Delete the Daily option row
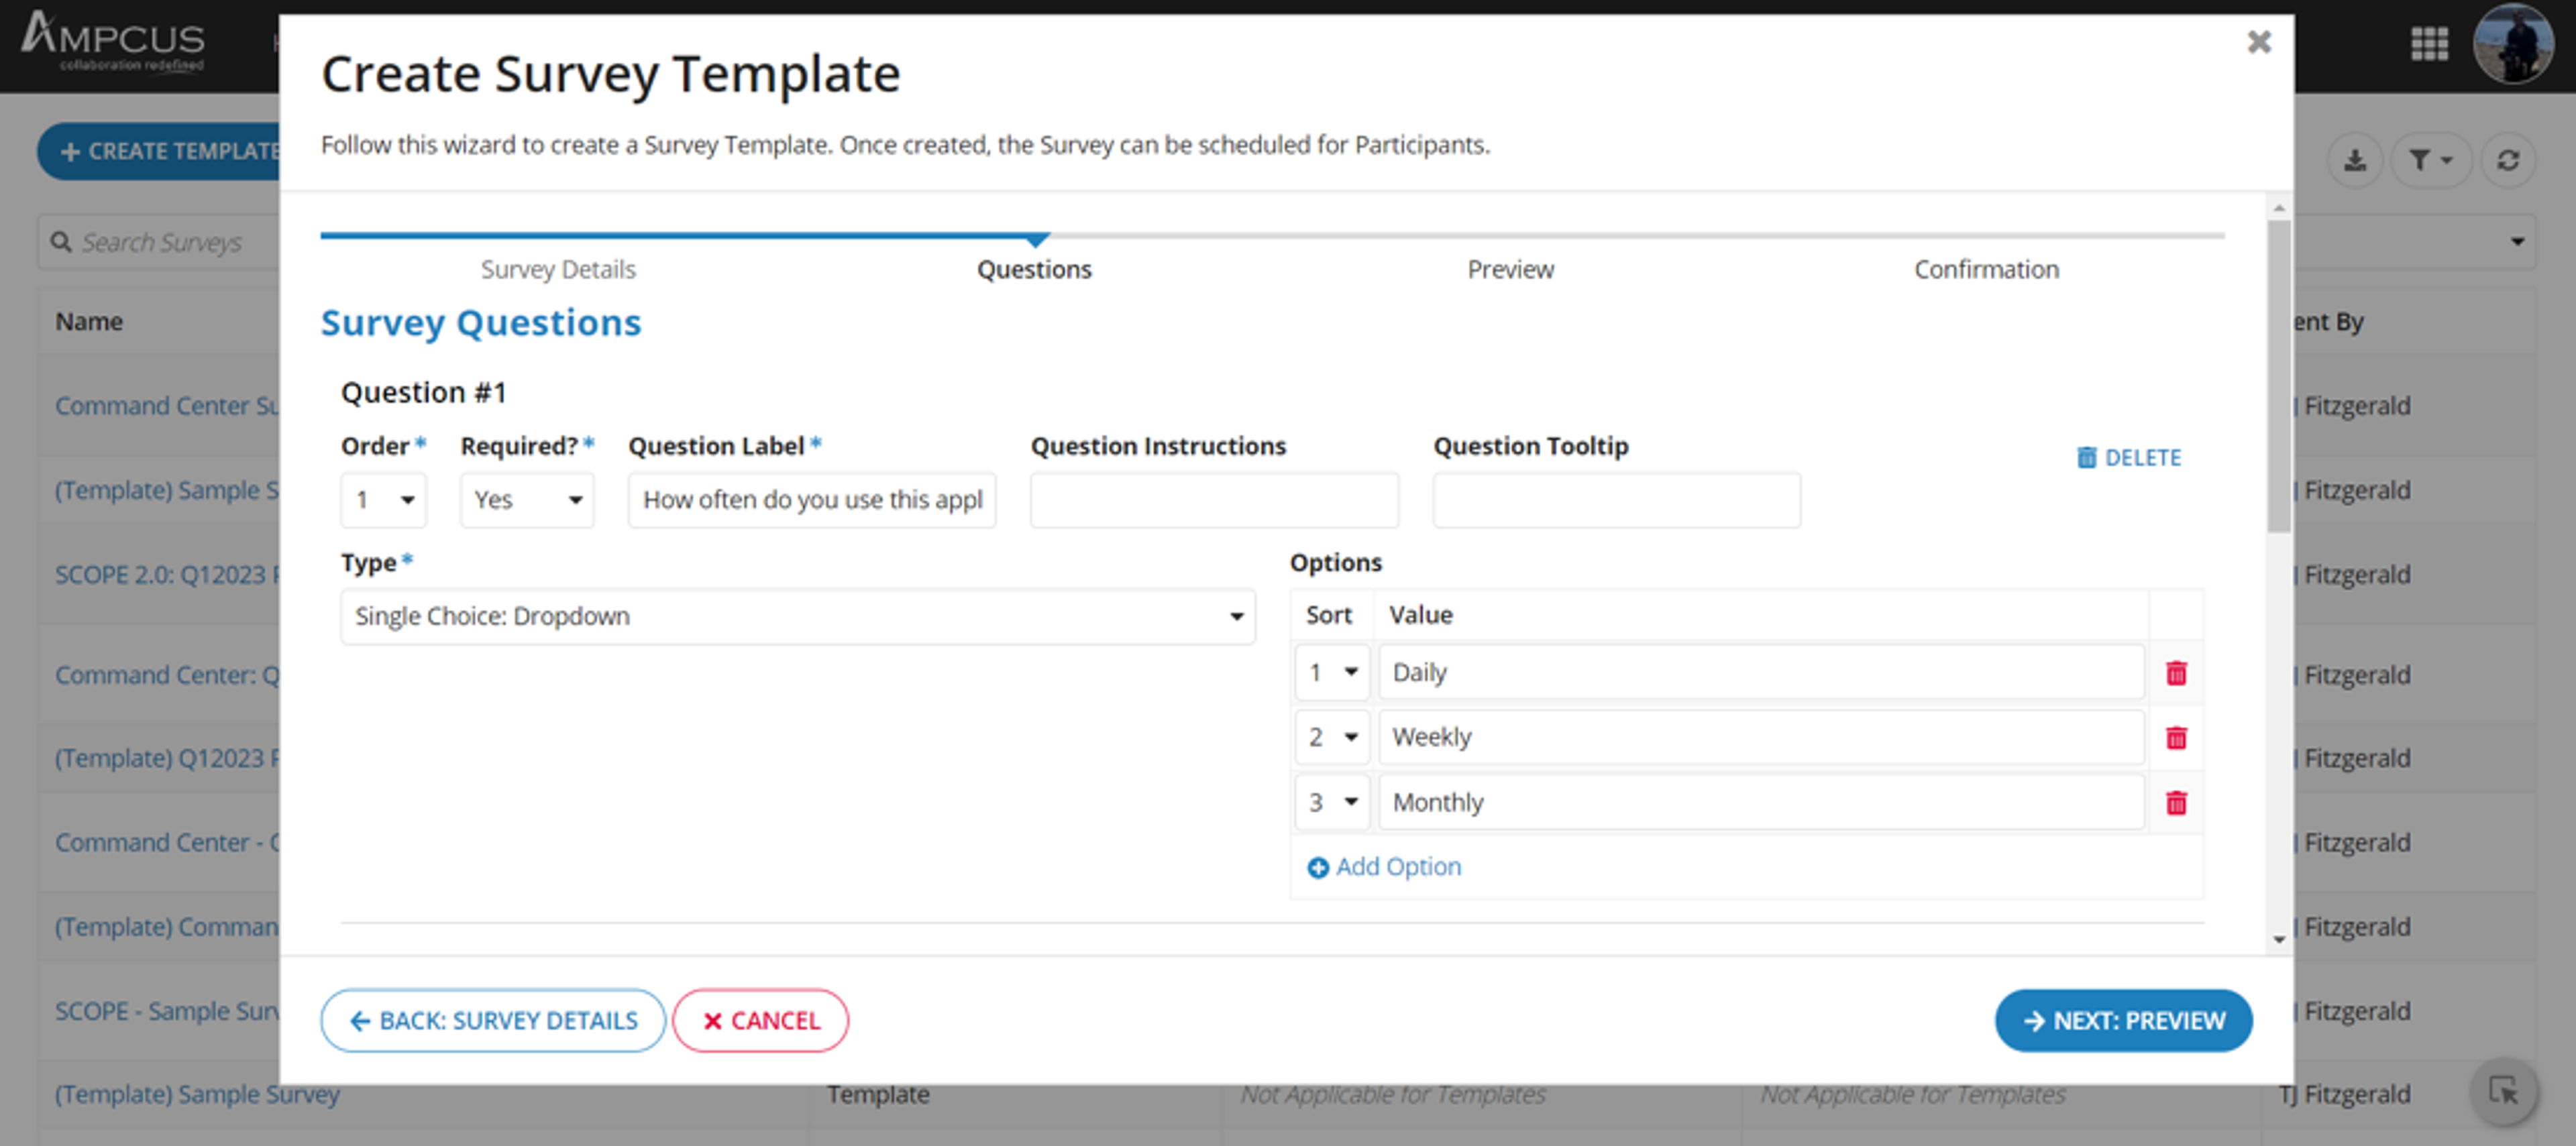Screen dimensions: 2576x1146 tap(2176, 673)
